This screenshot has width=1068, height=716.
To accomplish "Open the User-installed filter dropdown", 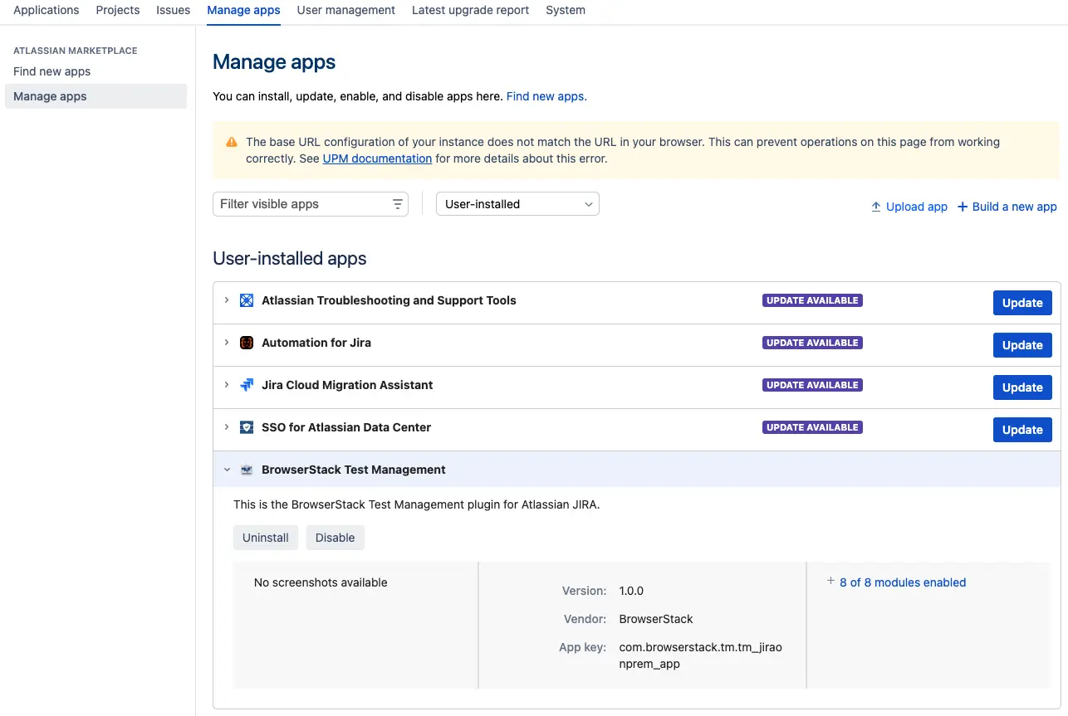I will coord(517,204).
